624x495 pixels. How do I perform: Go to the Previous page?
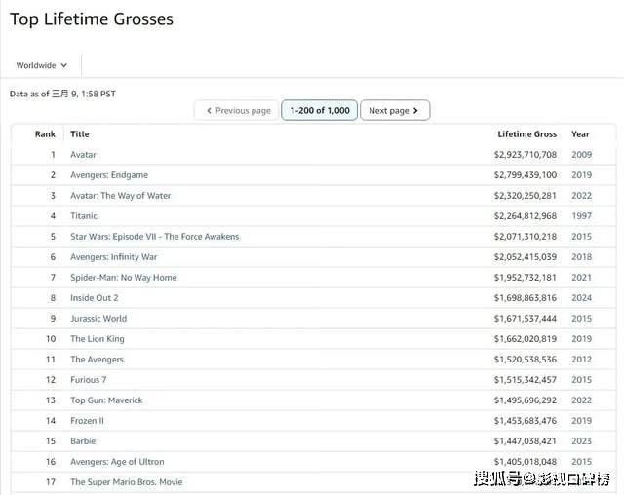pyautogui.click(x=238, y=110)
